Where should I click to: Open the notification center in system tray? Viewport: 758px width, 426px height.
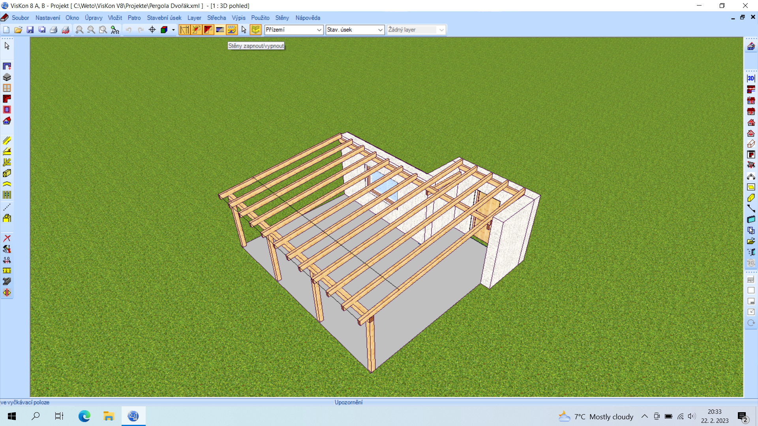[x=743, y=417]
